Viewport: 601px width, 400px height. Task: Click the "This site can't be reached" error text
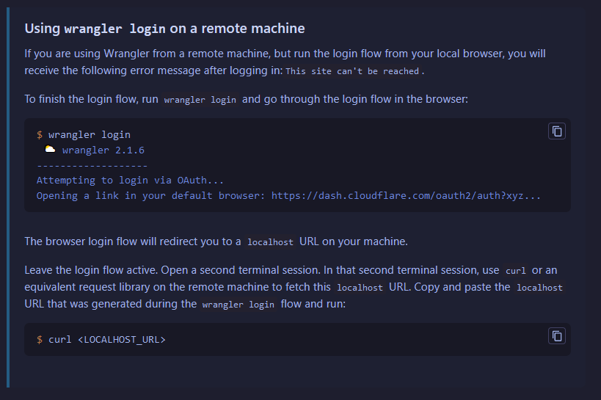click(352, 71)
